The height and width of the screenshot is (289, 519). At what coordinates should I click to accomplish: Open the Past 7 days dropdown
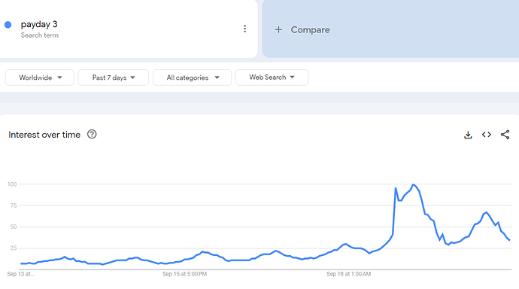pyautogui.click(x=113, y=78)
